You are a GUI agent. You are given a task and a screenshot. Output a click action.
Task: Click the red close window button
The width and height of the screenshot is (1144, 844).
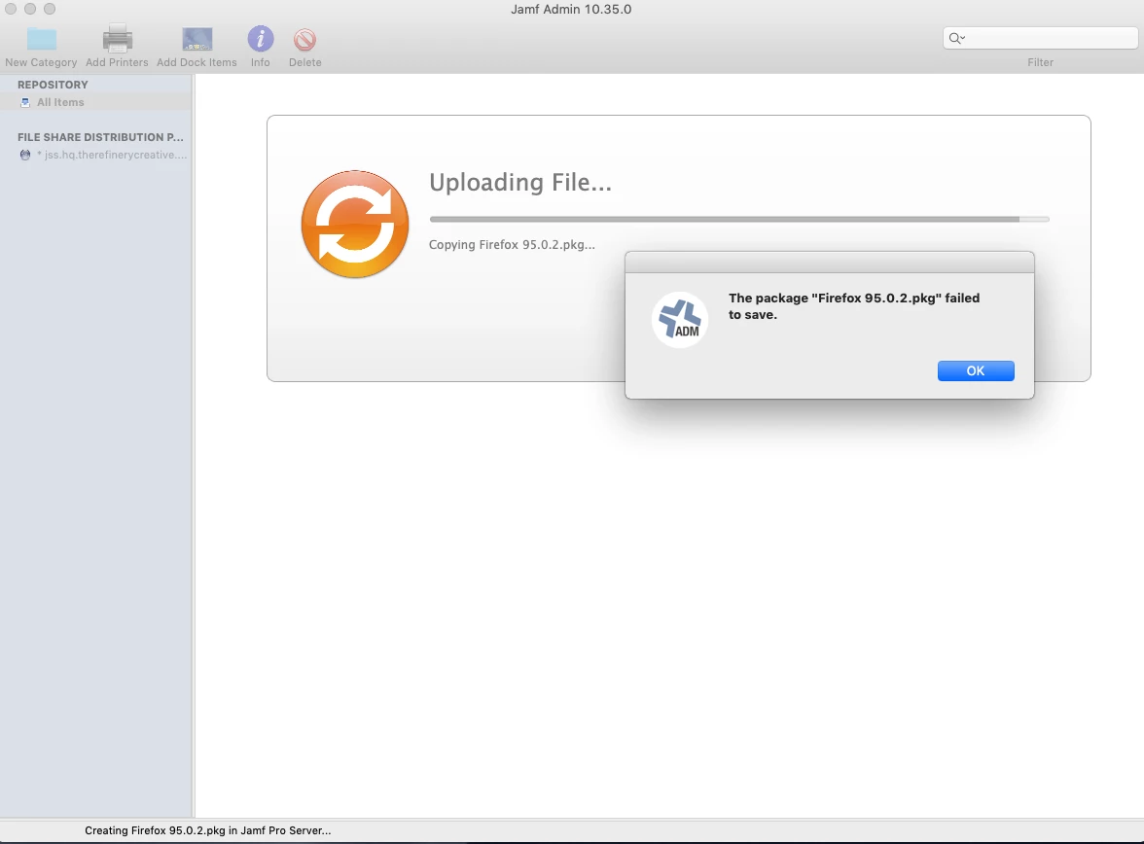(x=11, y=9)
